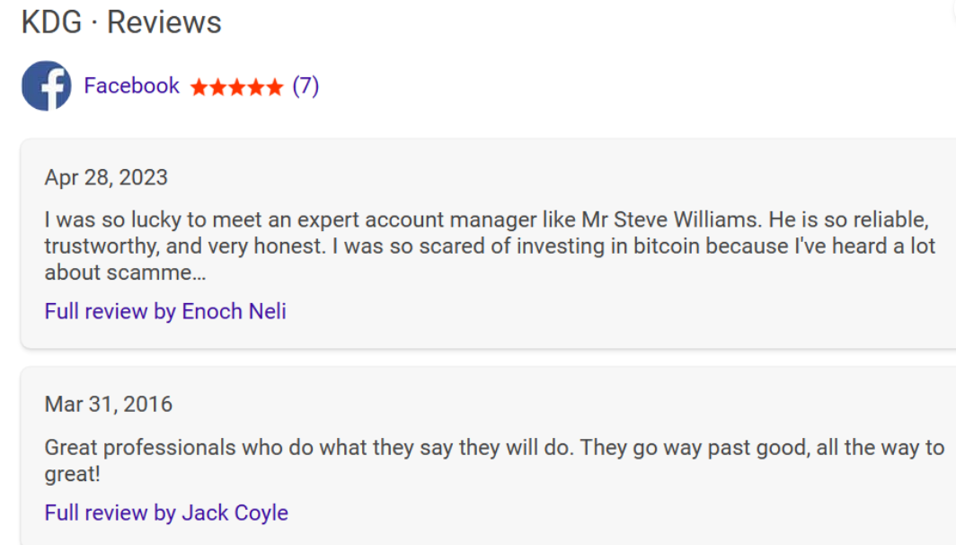The width and height of the screenshot is (956, 545).
Task: Click the KDG · Reviews heading
Action: coord(121,22)
